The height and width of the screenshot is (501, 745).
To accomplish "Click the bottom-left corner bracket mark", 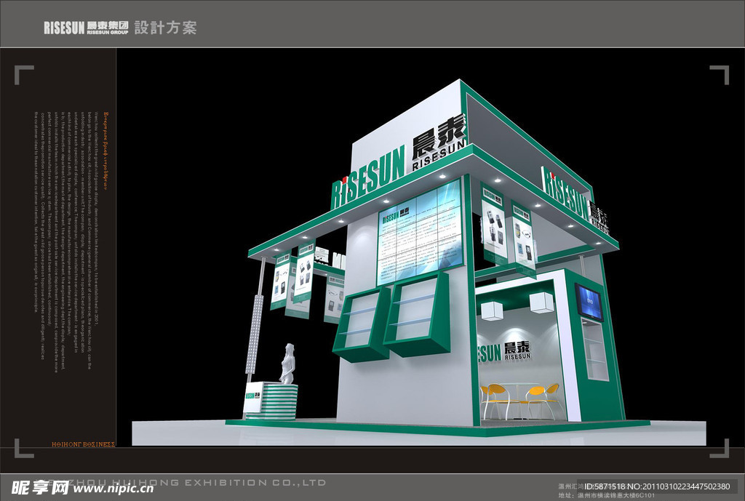I will 23,449.
